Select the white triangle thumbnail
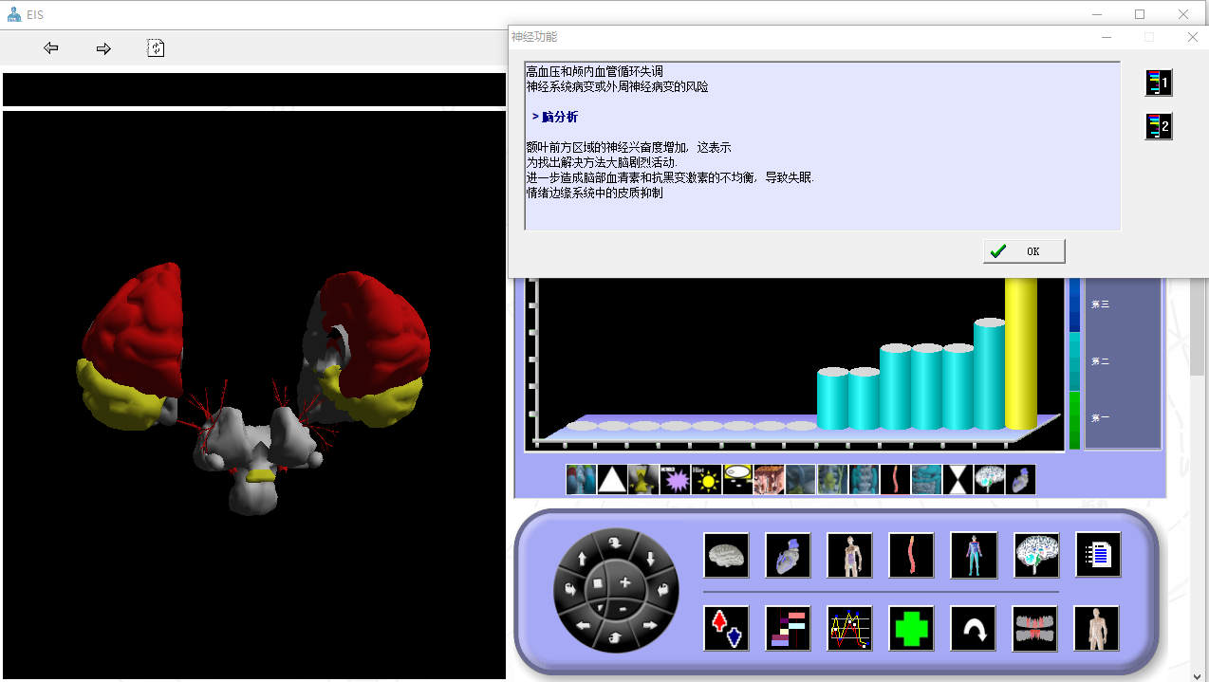Screen dimensions: 1209x682 [612, 480]
